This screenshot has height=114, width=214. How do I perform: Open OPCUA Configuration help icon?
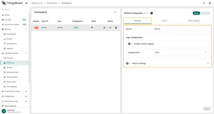click(x=151, y=13)
